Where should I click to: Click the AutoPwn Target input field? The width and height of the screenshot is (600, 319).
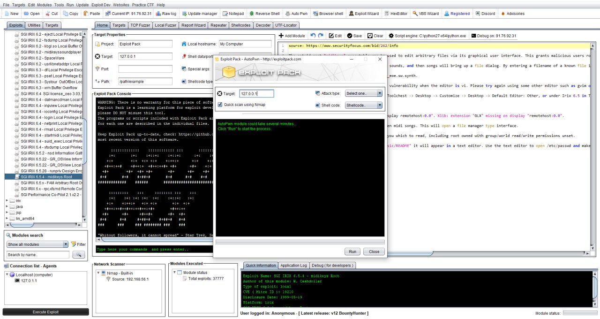point(256,94)
